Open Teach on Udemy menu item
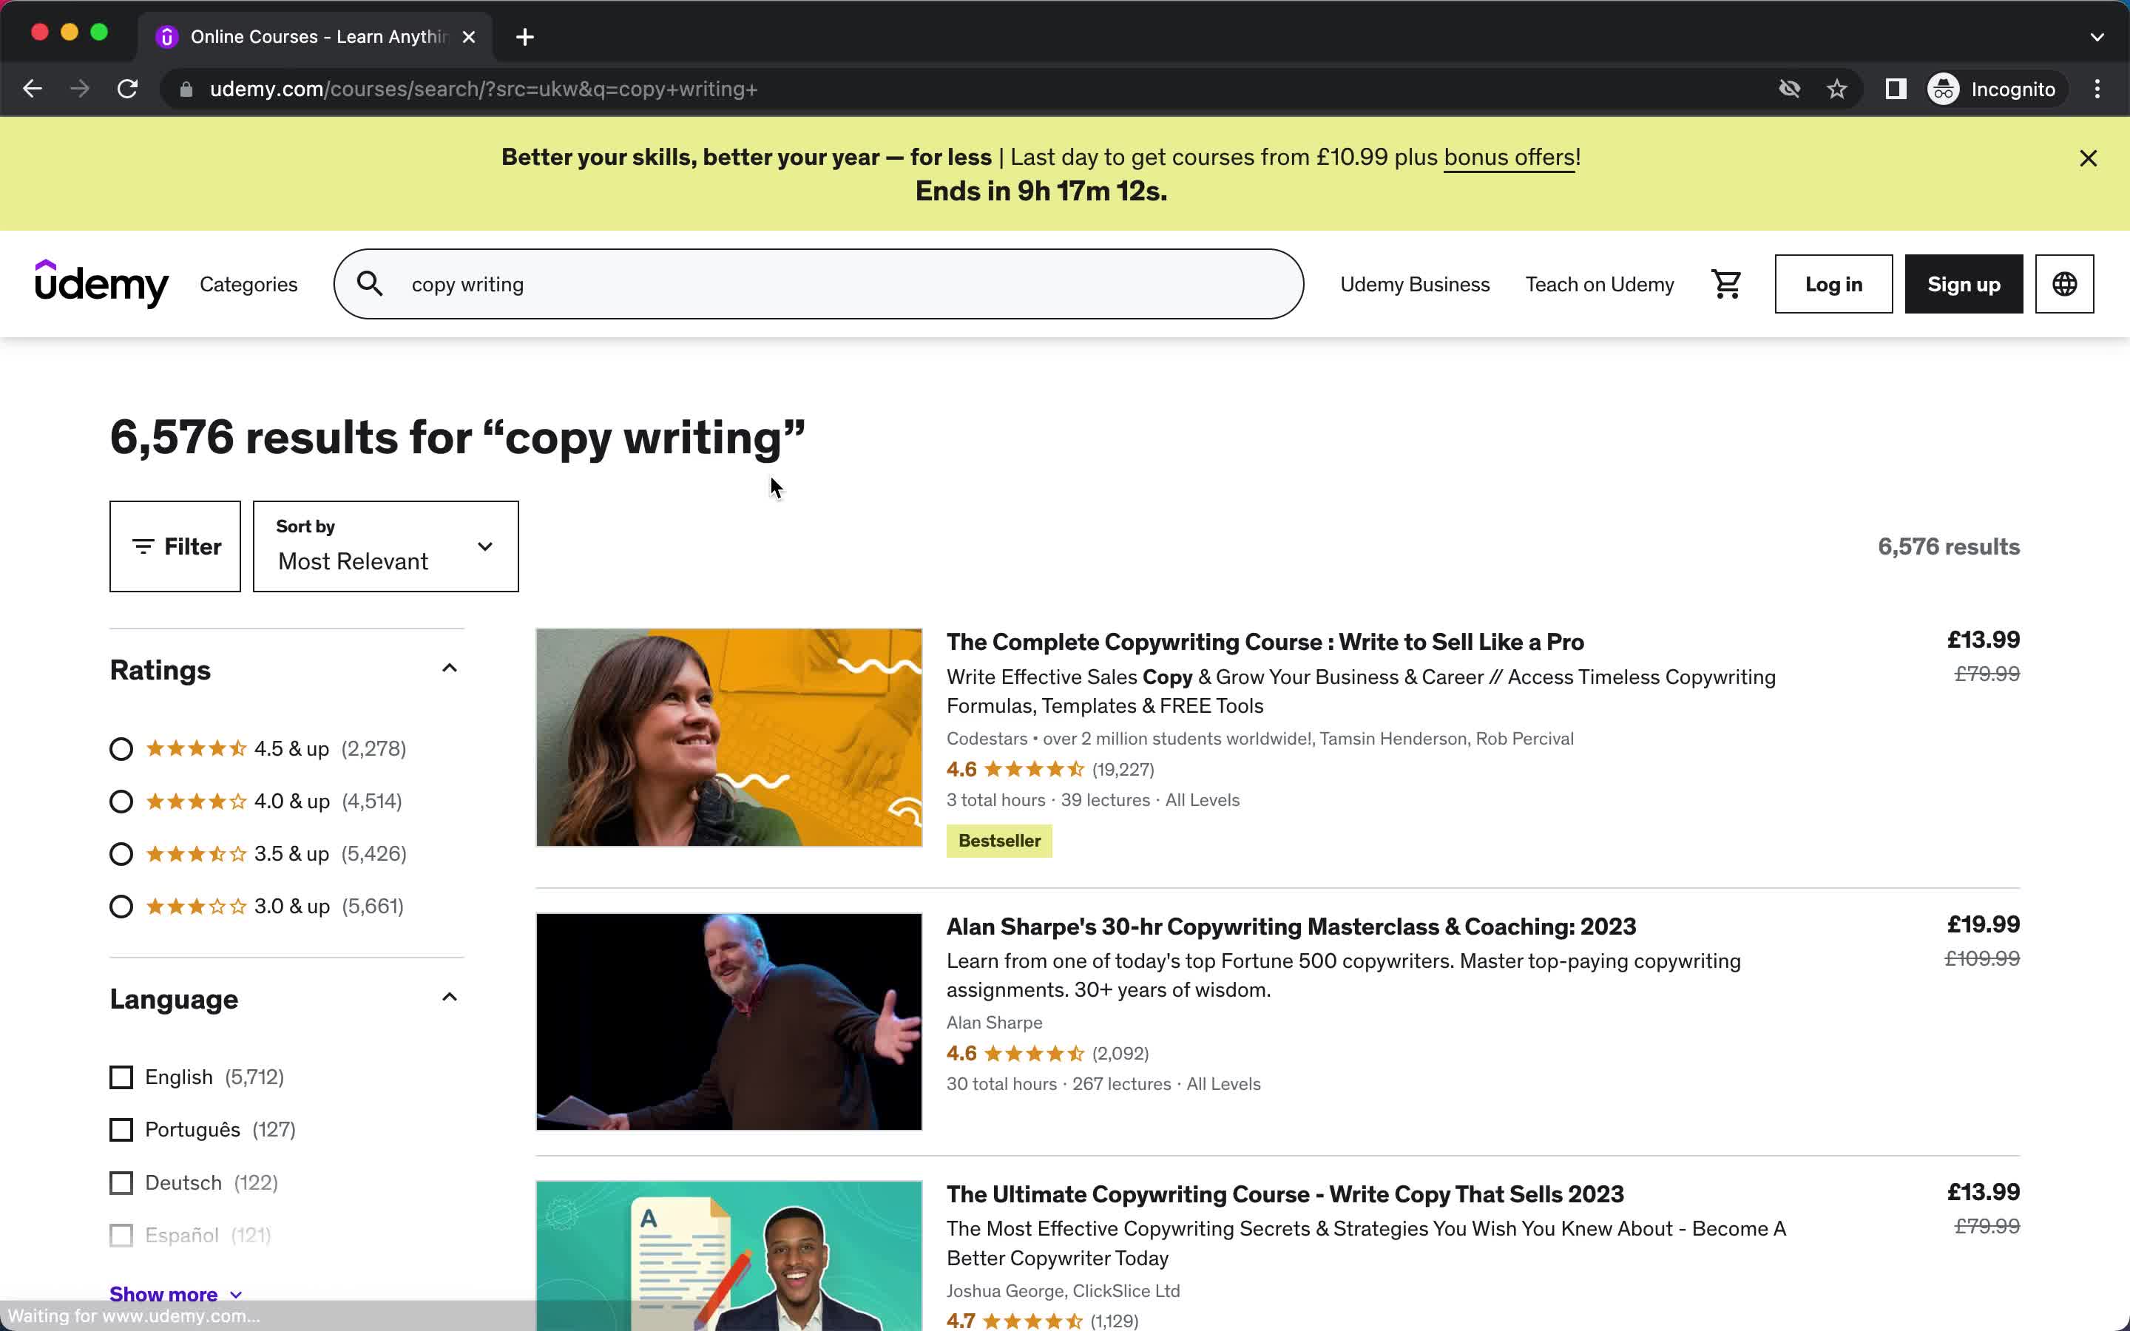2130x1331 pixels. (x=1600, y=284)
